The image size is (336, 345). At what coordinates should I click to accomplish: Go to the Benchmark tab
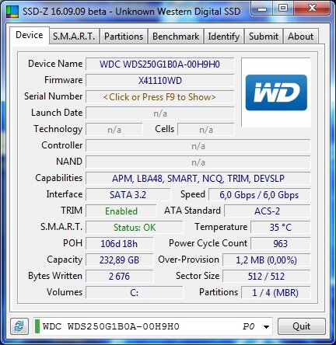point(176,37)
